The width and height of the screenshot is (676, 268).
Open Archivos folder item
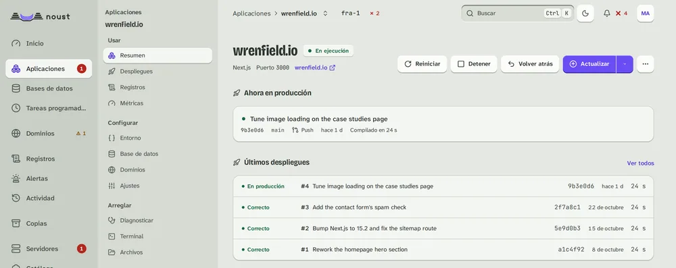(x=158, y=252)
